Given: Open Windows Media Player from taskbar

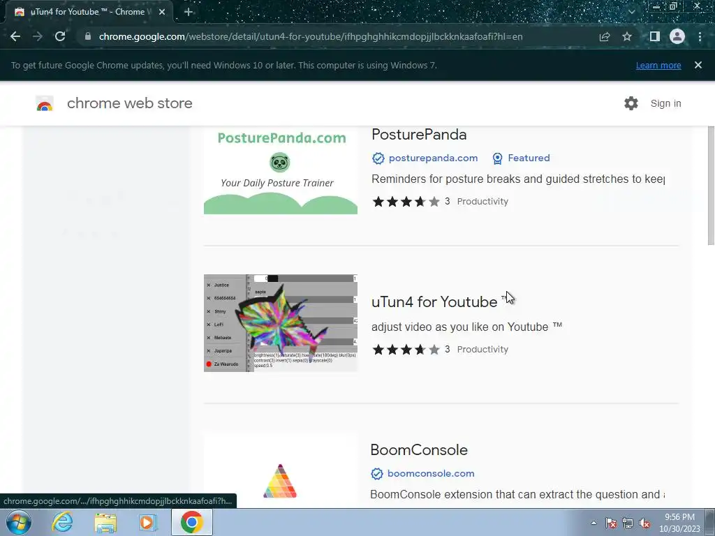Looking at the screenshot, I should 147,522.
